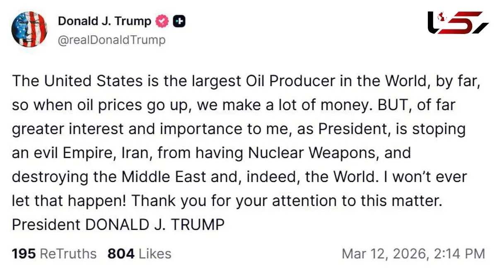The height and width of the screenshot is (275, 497).
Task: Click the number 195 before ReTruths
Action: coord(24,253)
